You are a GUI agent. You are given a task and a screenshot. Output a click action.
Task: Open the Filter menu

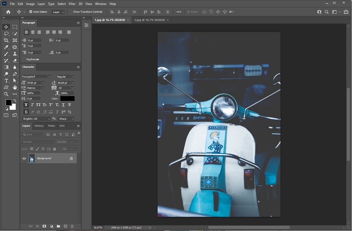[72, 4]
